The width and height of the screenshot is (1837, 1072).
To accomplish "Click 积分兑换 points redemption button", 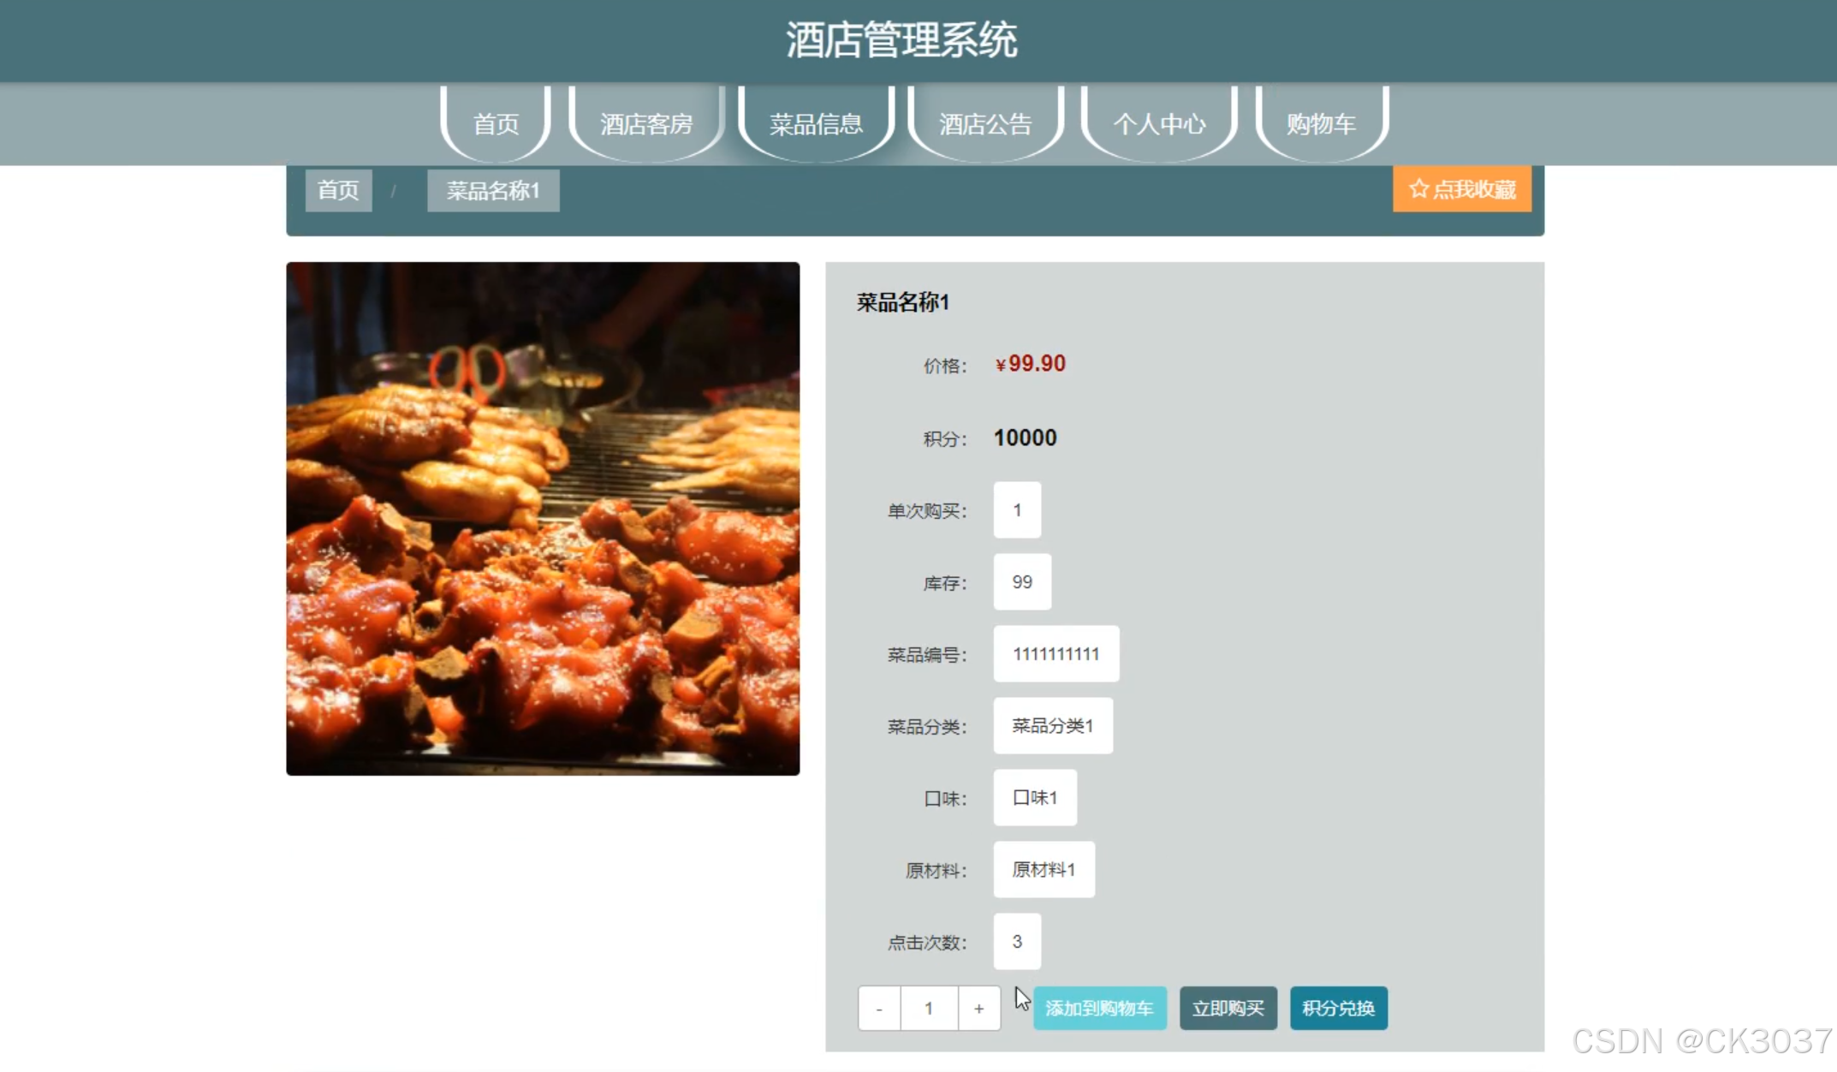I will (1338, 1008).
